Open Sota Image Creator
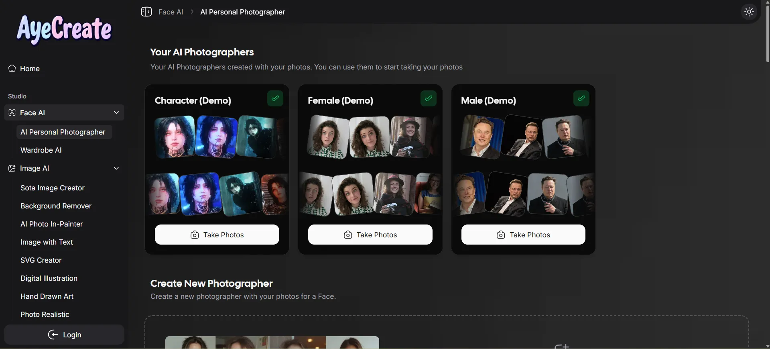Viewport: 770px width, 349px height. click(x=53, y=188)
